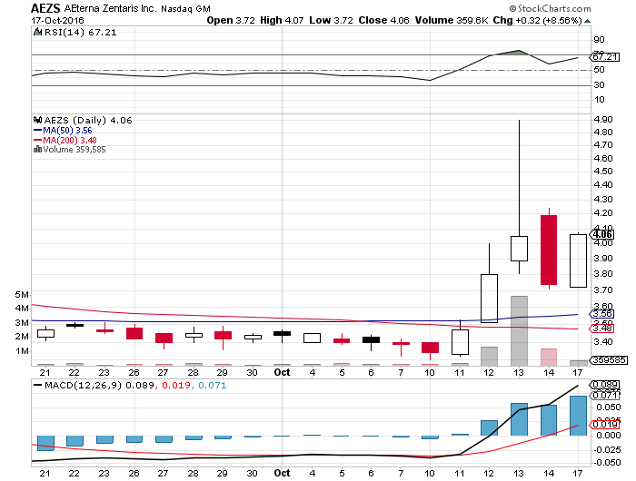Click the pink volume bar on October 14
Image resolution: width=636 pixels, height=481 pixels.
[x=549, y=357]
